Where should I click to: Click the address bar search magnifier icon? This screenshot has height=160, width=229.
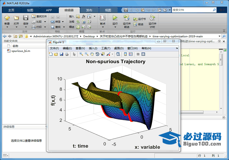(224, 36)
